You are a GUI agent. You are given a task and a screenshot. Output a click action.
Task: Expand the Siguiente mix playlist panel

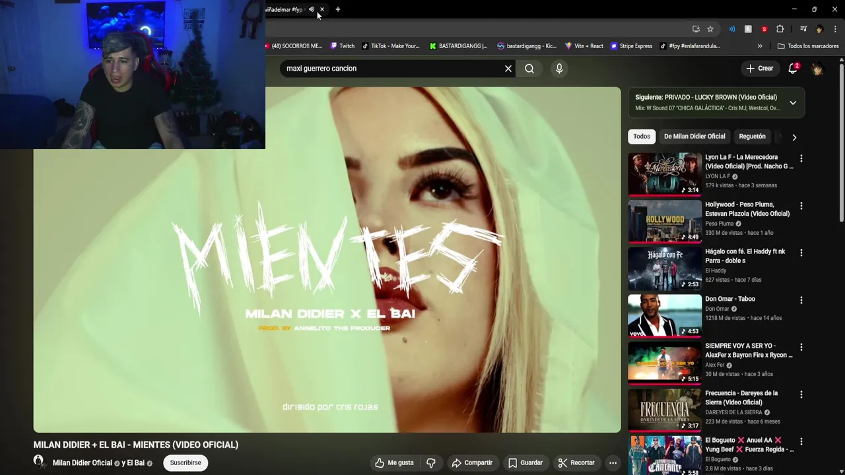coord(793,103)
